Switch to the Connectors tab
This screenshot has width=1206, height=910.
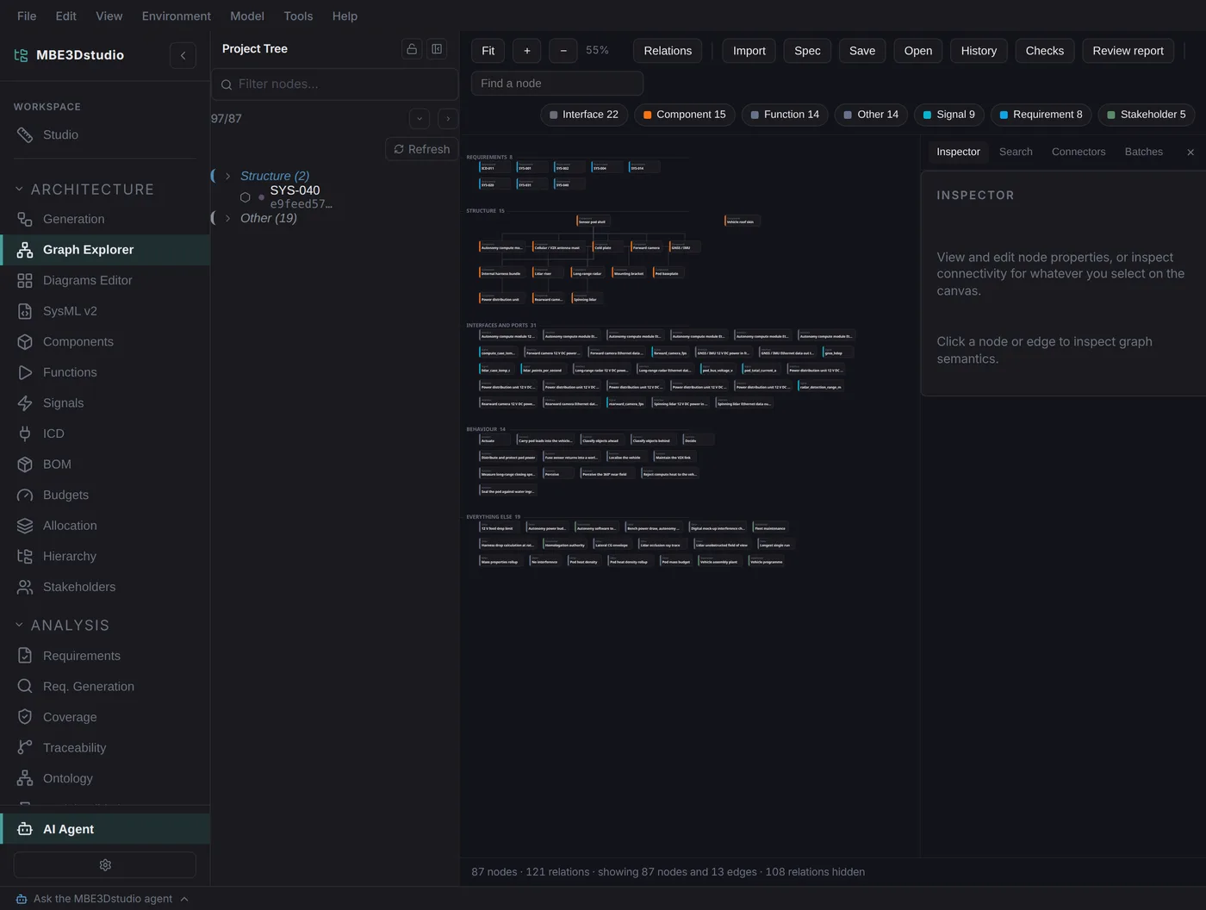pyautogui.click(x=1079, y=152)
